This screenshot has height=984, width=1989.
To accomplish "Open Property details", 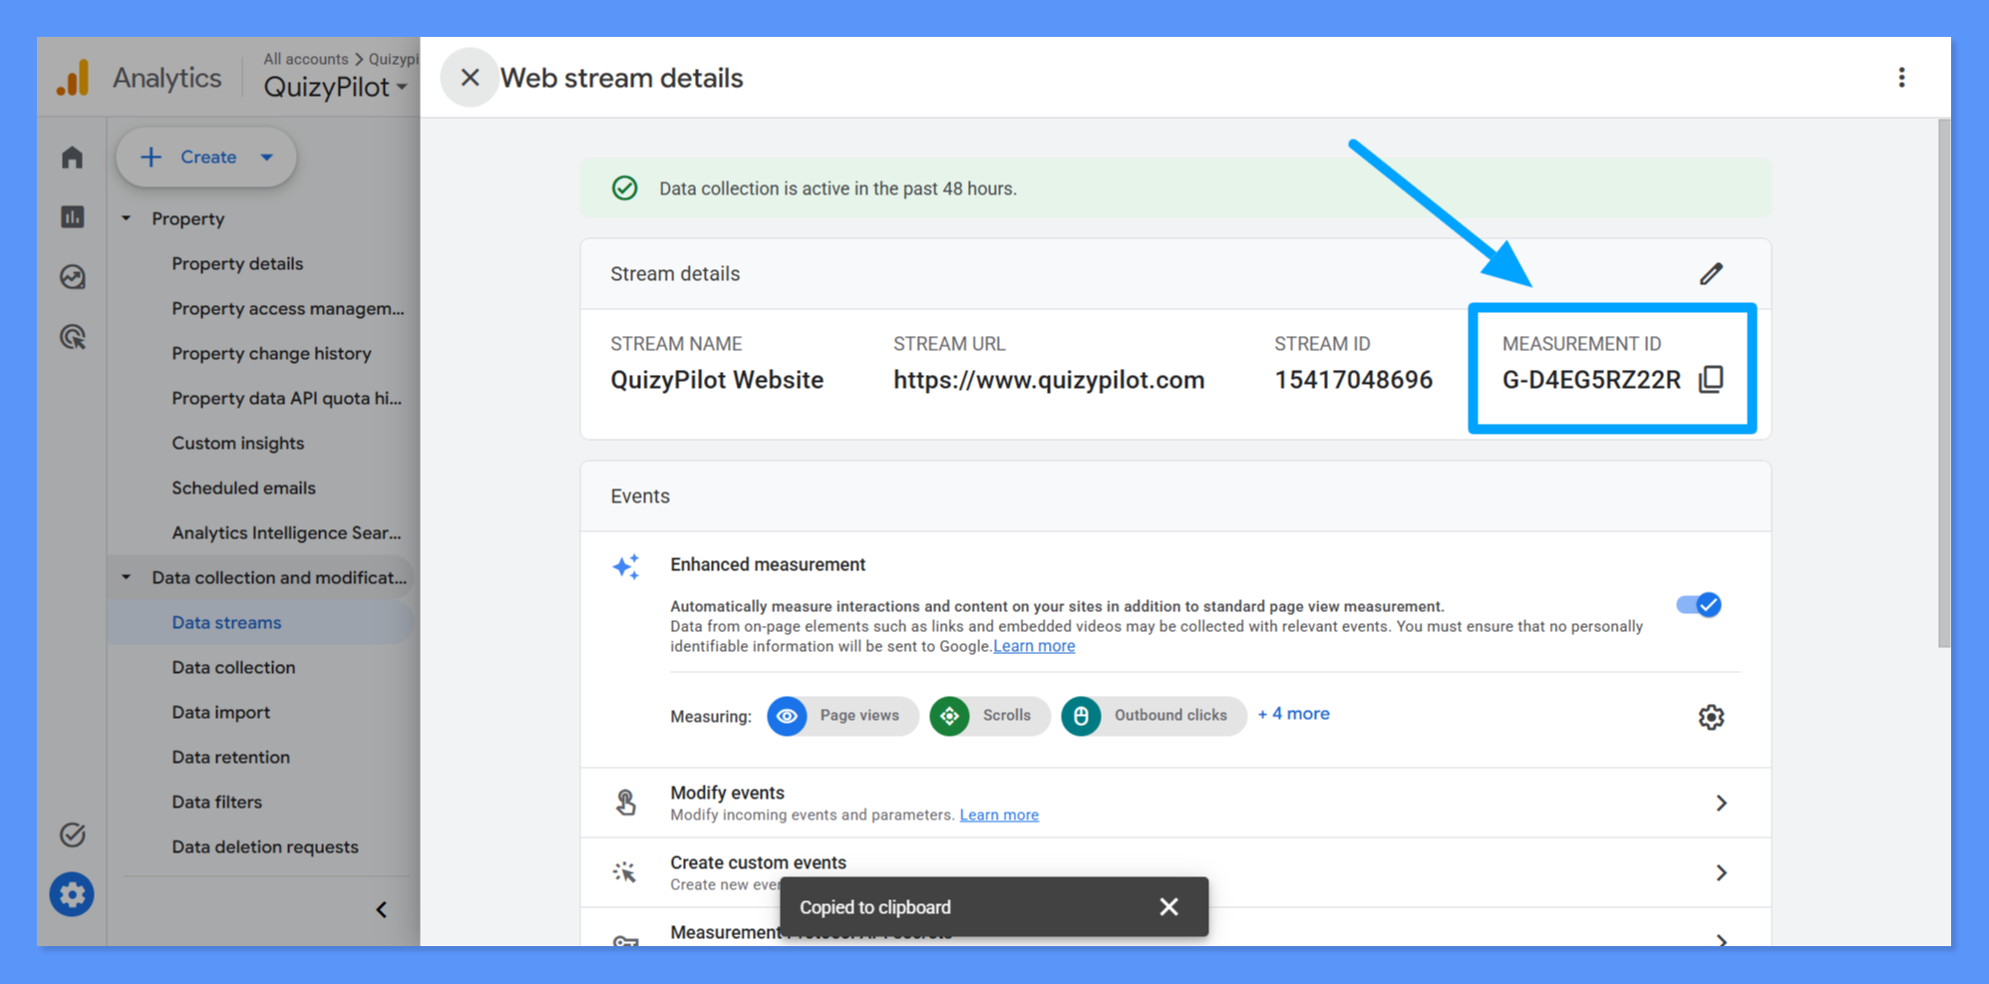I will (x=237, y=263).
